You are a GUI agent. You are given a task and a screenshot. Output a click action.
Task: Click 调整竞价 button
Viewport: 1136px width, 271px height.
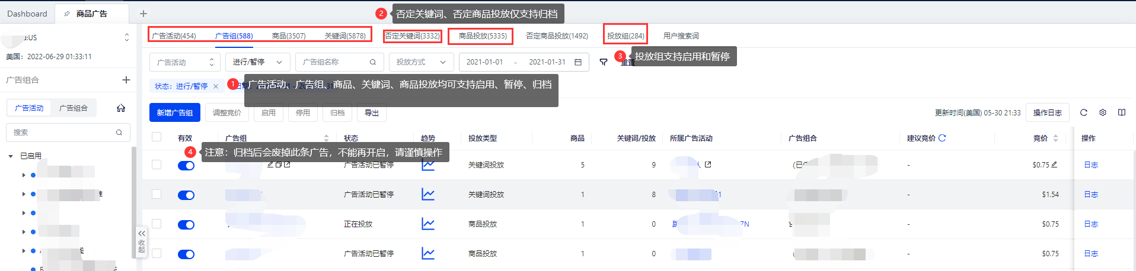(x=227, y=112)
